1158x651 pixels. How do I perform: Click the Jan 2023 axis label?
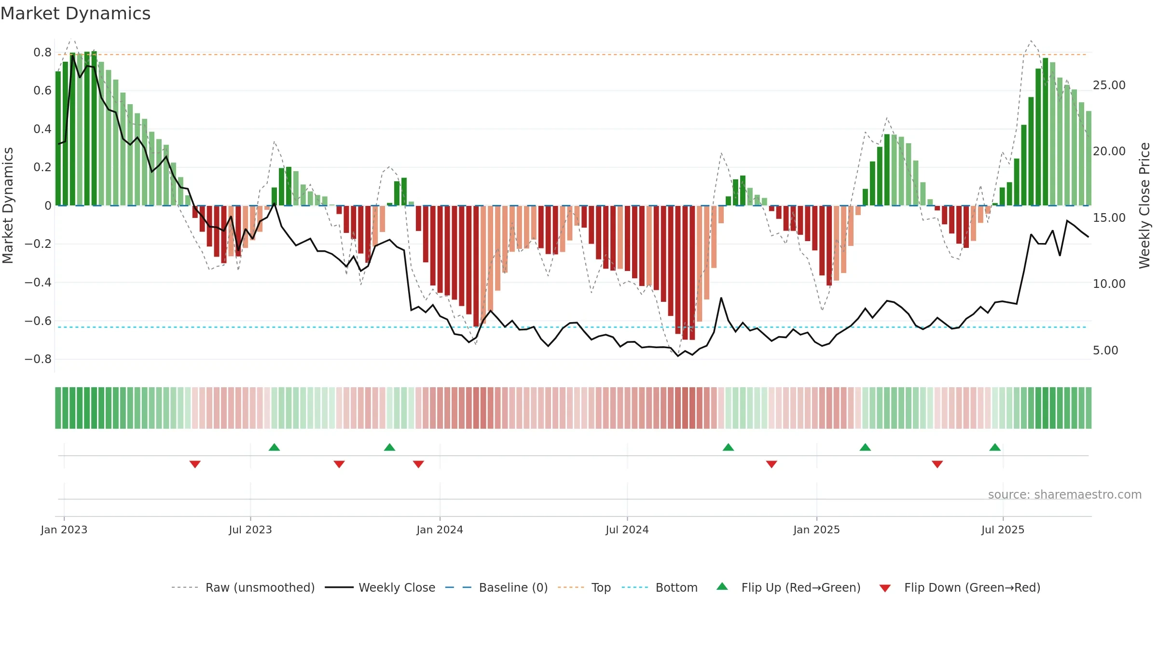[64, 529]
